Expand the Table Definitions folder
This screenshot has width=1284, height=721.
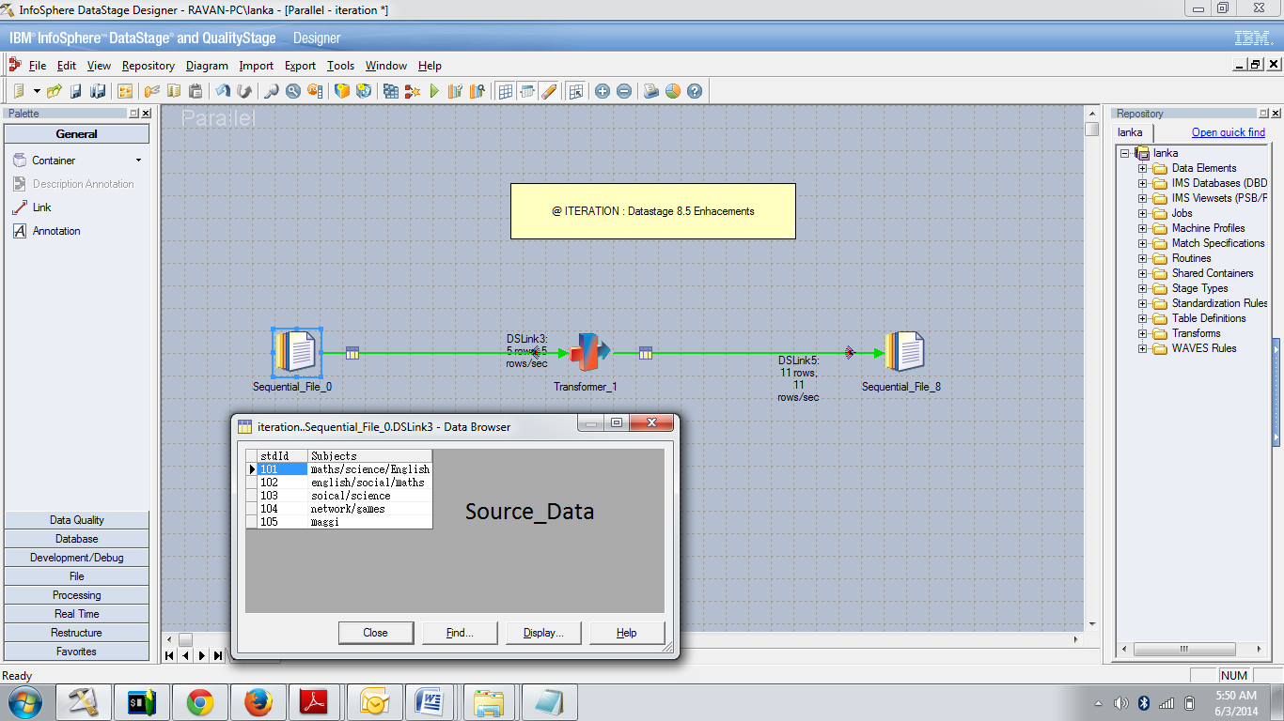1143,318
